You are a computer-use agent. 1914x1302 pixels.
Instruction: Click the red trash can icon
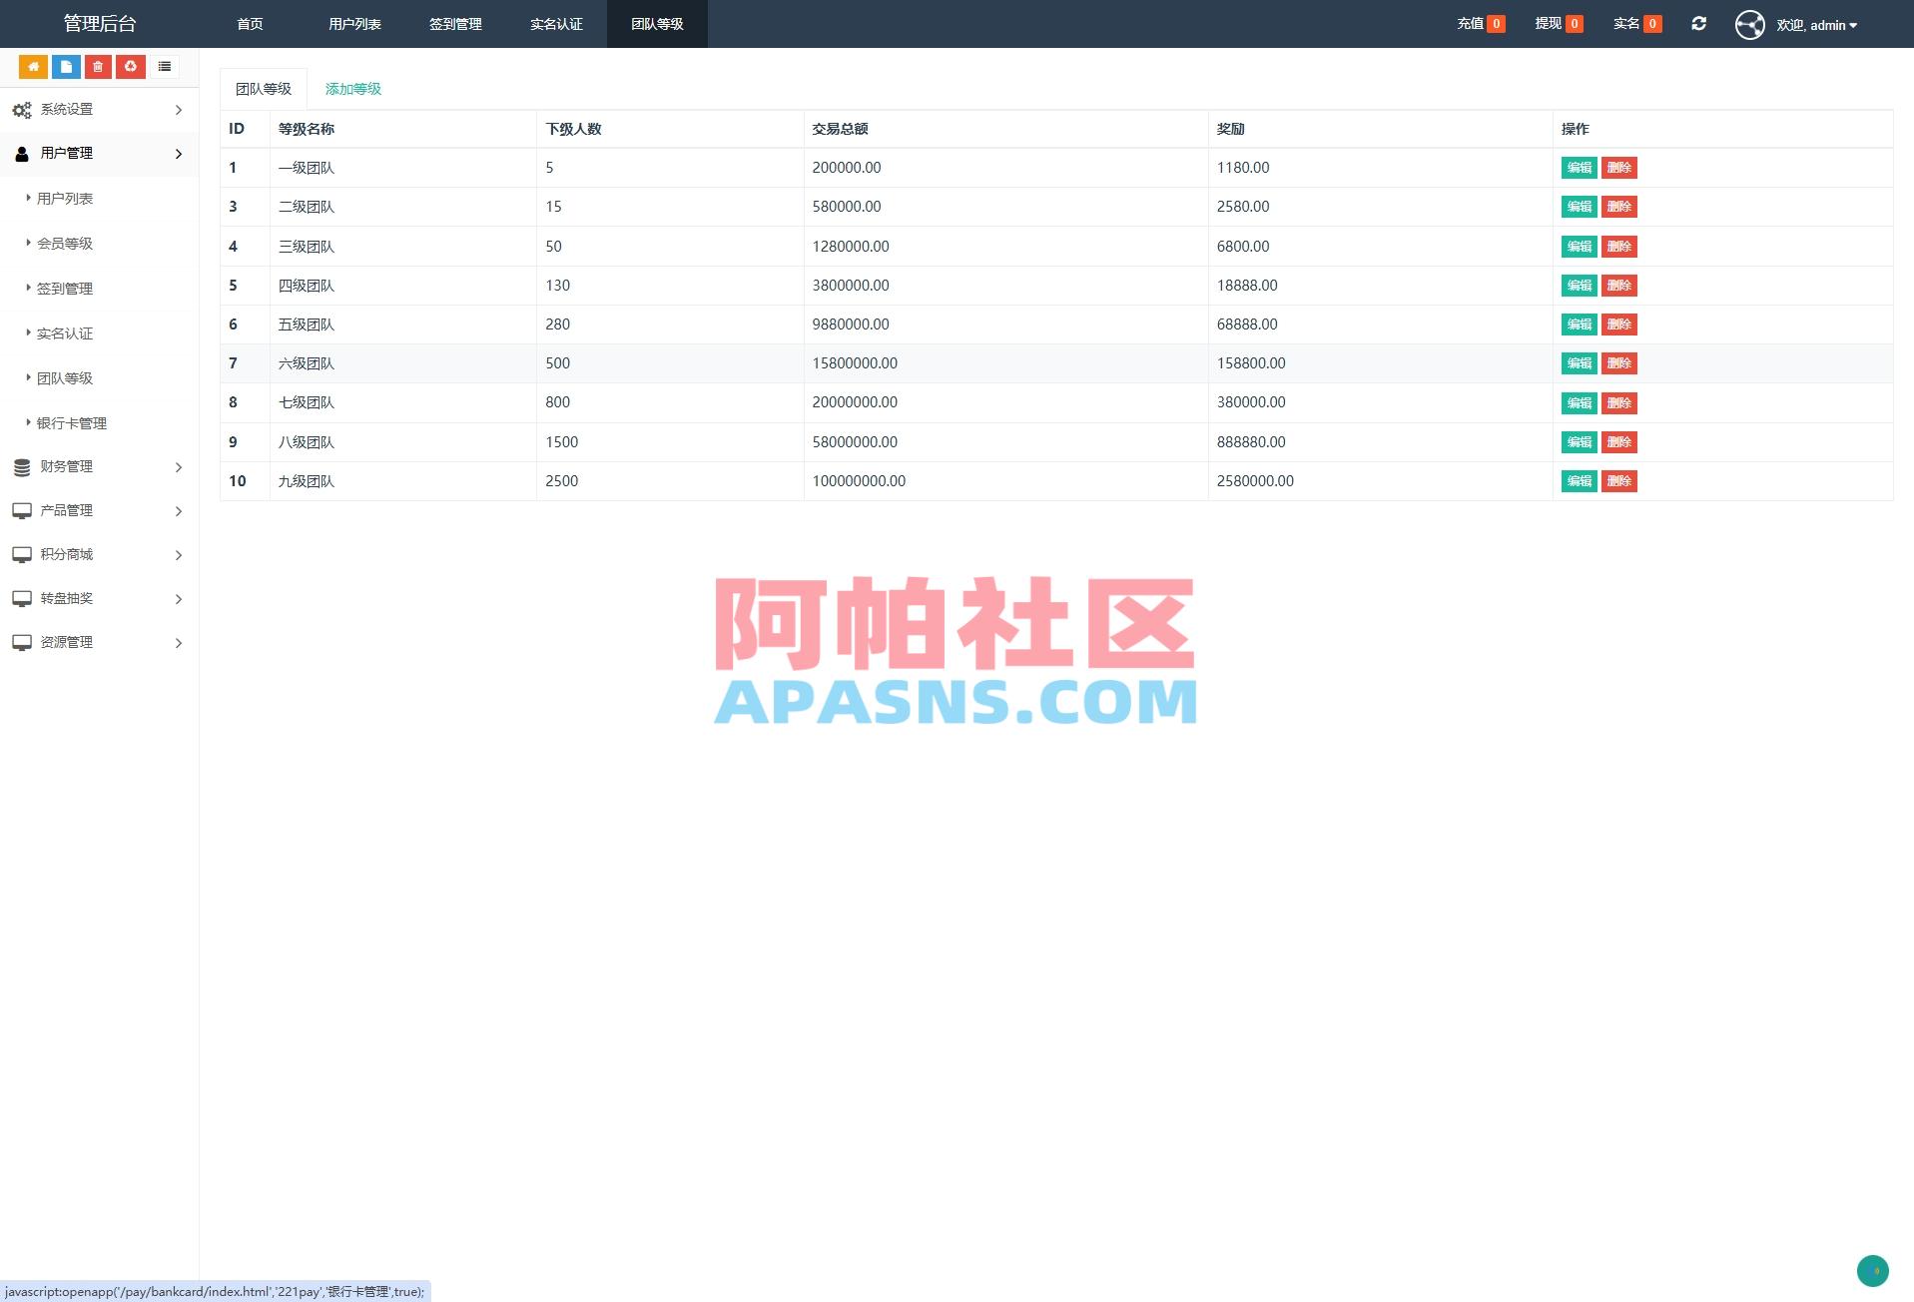pos(97,66)
